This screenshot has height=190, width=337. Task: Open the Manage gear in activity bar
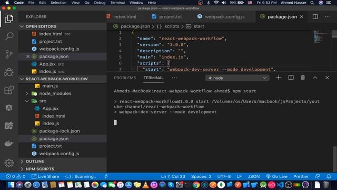pyautogui.click(x=9, y=163)
